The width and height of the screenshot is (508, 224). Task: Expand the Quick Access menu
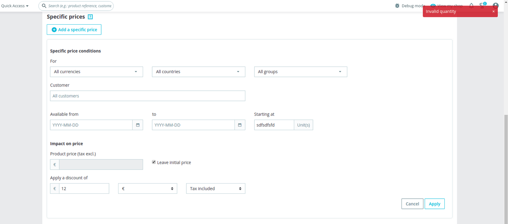[x=15, y=6]
